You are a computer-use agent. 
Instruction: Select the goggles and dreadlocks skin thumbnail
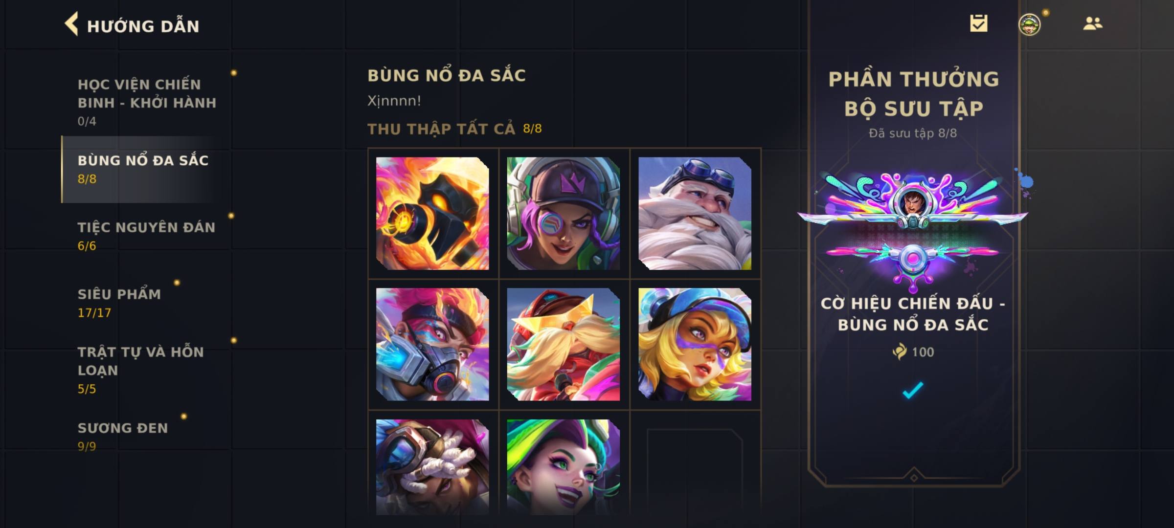pos(432,467)
